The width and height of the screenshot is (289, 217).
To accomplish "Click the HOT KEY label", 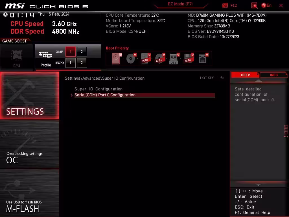I will [207, 78].
